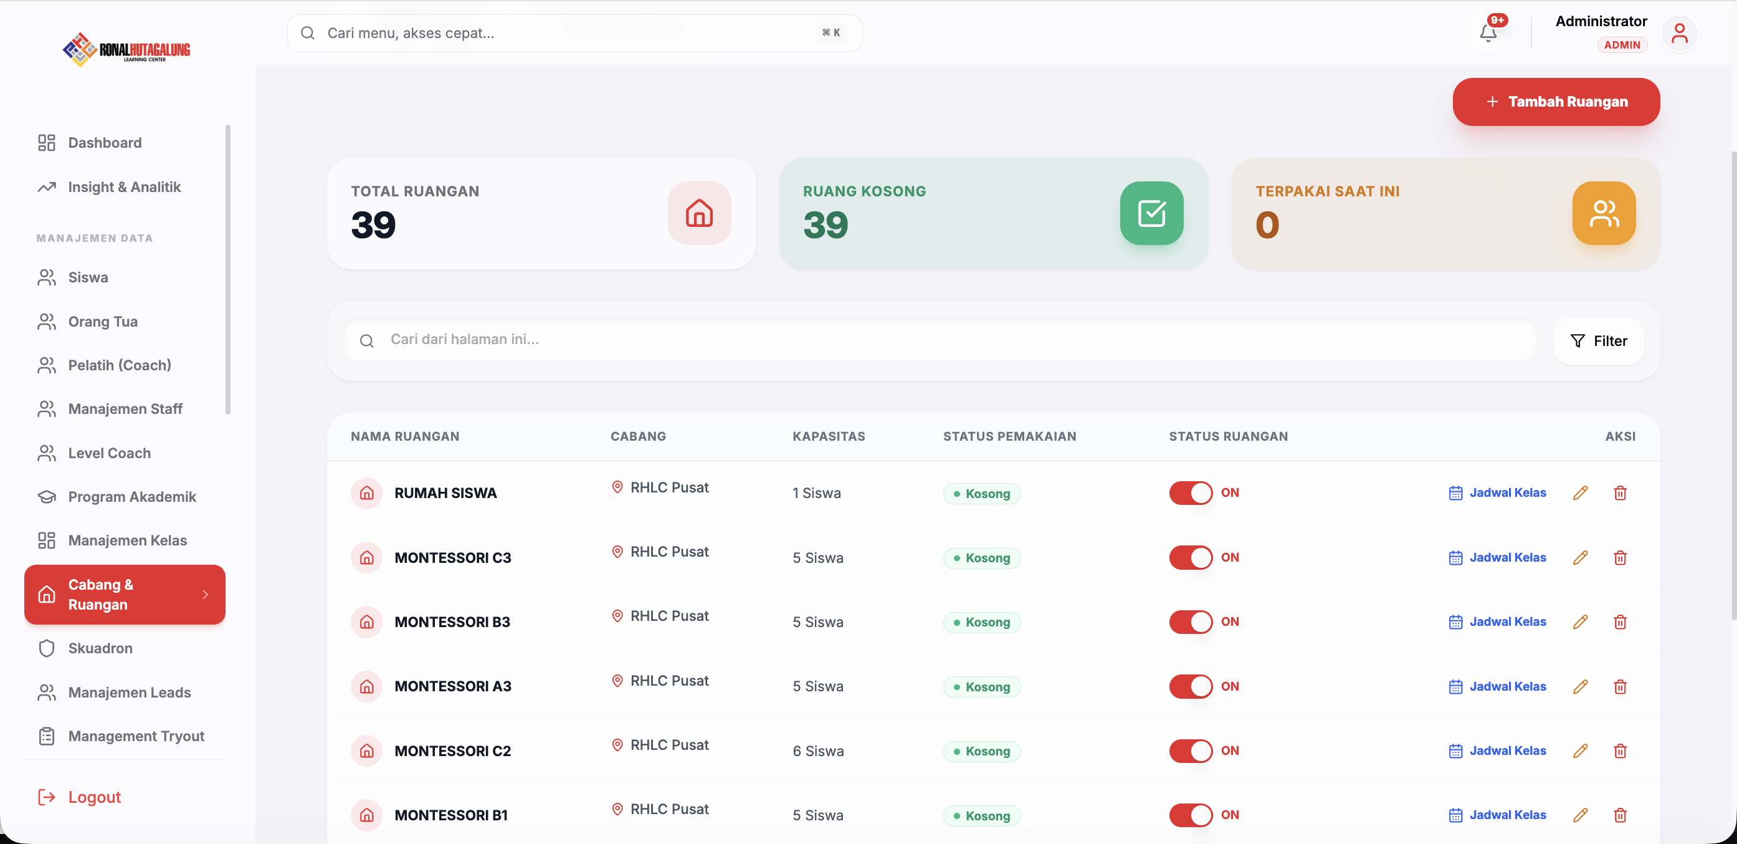Expand Cabang & Ruangan menu chevron
The height and width of the screenshot is (844, 1737).
click(x=205, y=595)
